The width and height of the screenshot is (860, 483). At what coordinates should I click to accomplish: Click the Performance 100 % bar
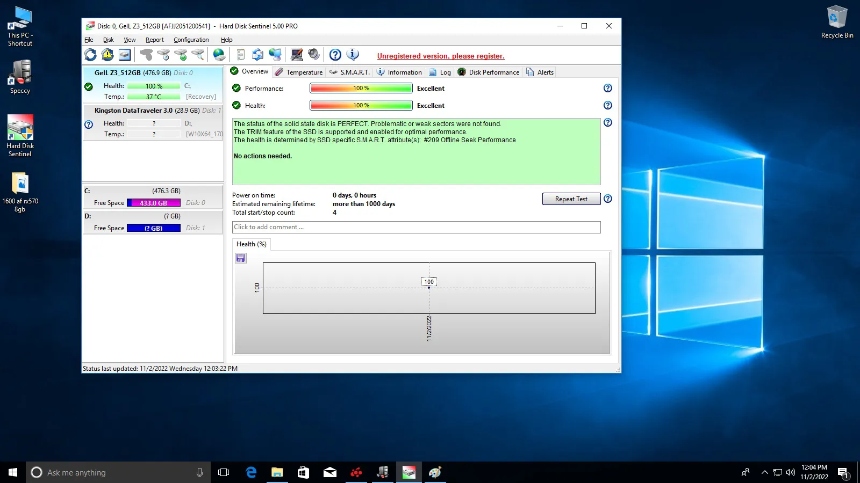tap(361, 88)
